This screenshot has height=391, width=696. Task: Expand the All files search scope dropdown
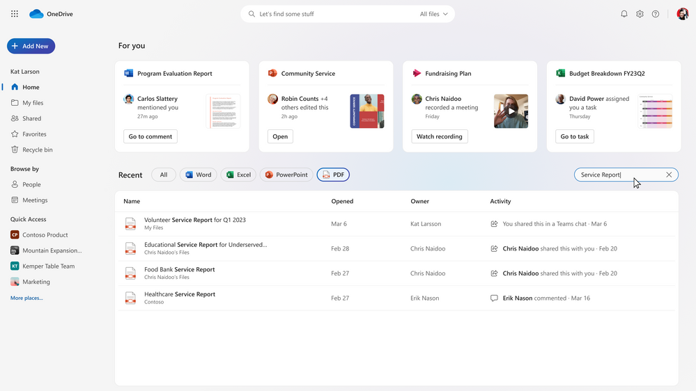[434, 14]
